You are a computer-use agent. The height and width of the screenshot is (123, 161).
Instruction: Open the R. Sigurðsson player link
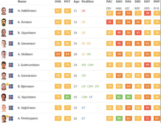coord(27,33)
